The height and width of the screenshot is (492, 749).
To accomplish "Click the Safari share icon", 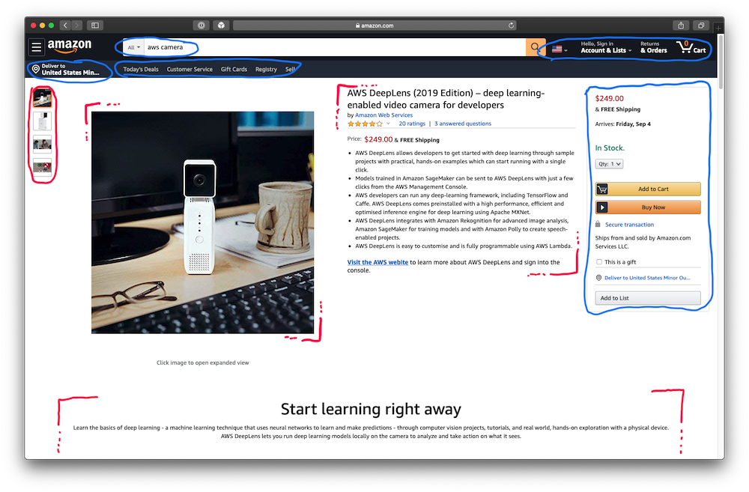I will (x=681, y=25).
